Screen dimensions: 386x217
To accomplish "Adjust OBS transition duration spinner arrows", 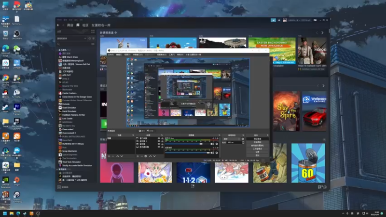I will coord(243,142).
